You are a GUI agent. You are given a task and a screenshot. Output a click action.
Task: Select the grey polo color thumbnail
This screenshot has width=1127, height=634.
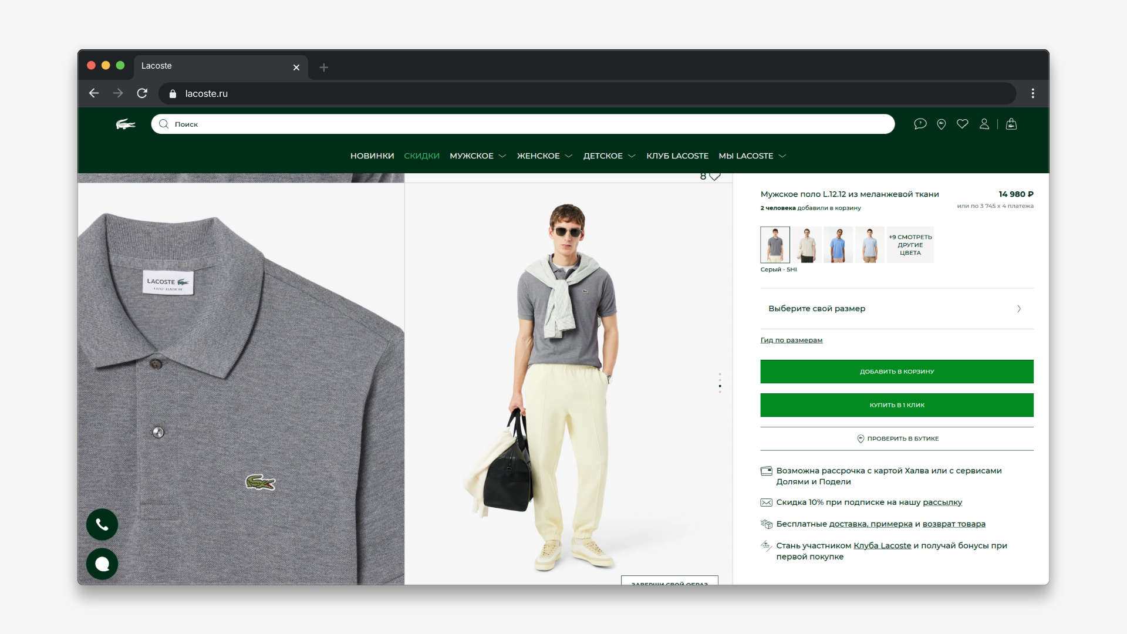[x=775, y=245]
